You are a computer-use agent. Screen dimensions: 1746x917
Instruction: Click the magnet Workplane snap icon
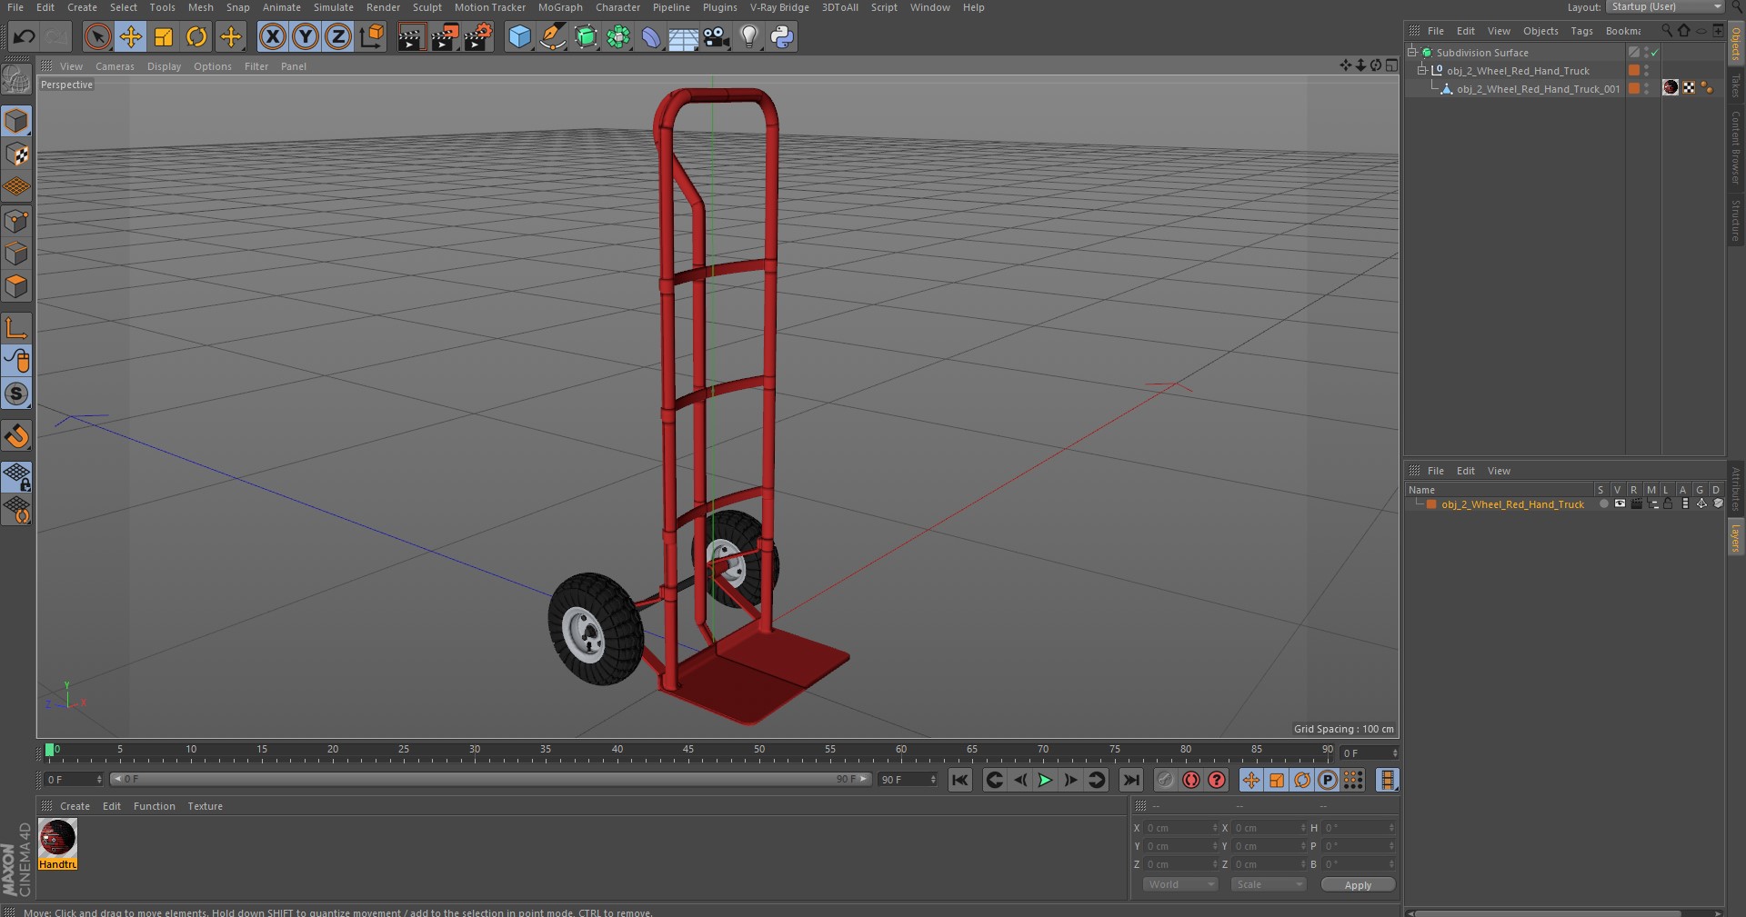[x=16, y=436]
